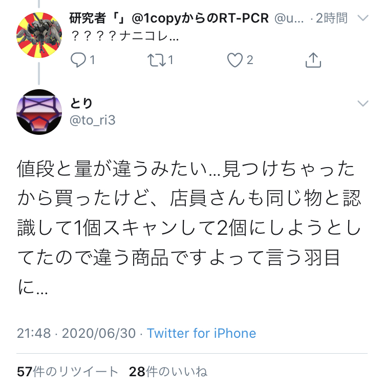Click the display name とり

(81, 103)
